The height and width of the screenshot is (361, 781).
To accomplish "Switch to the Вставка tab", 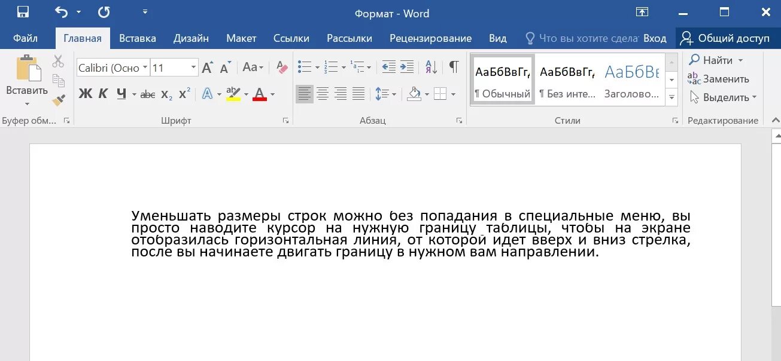I will 137,38.
